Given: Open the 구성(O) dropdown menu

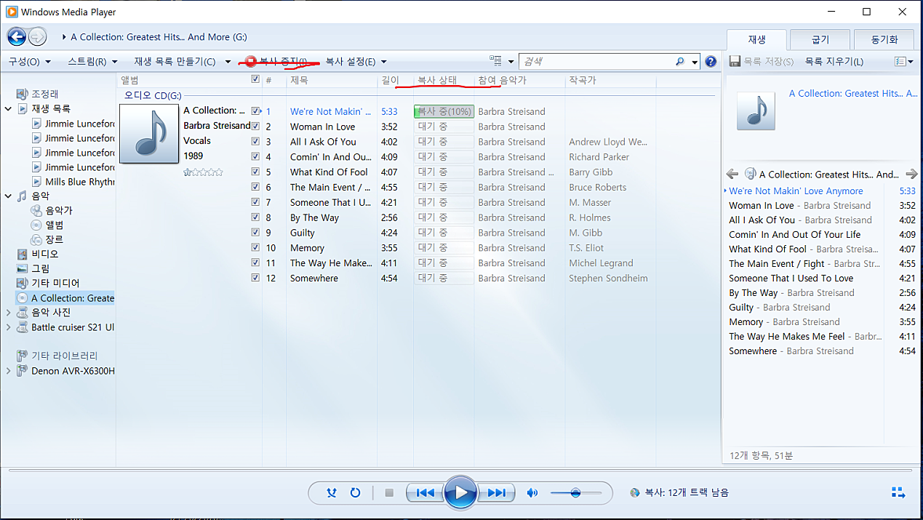Looking at the screenshot, I should pyautogui.click(x=30, y=62).
